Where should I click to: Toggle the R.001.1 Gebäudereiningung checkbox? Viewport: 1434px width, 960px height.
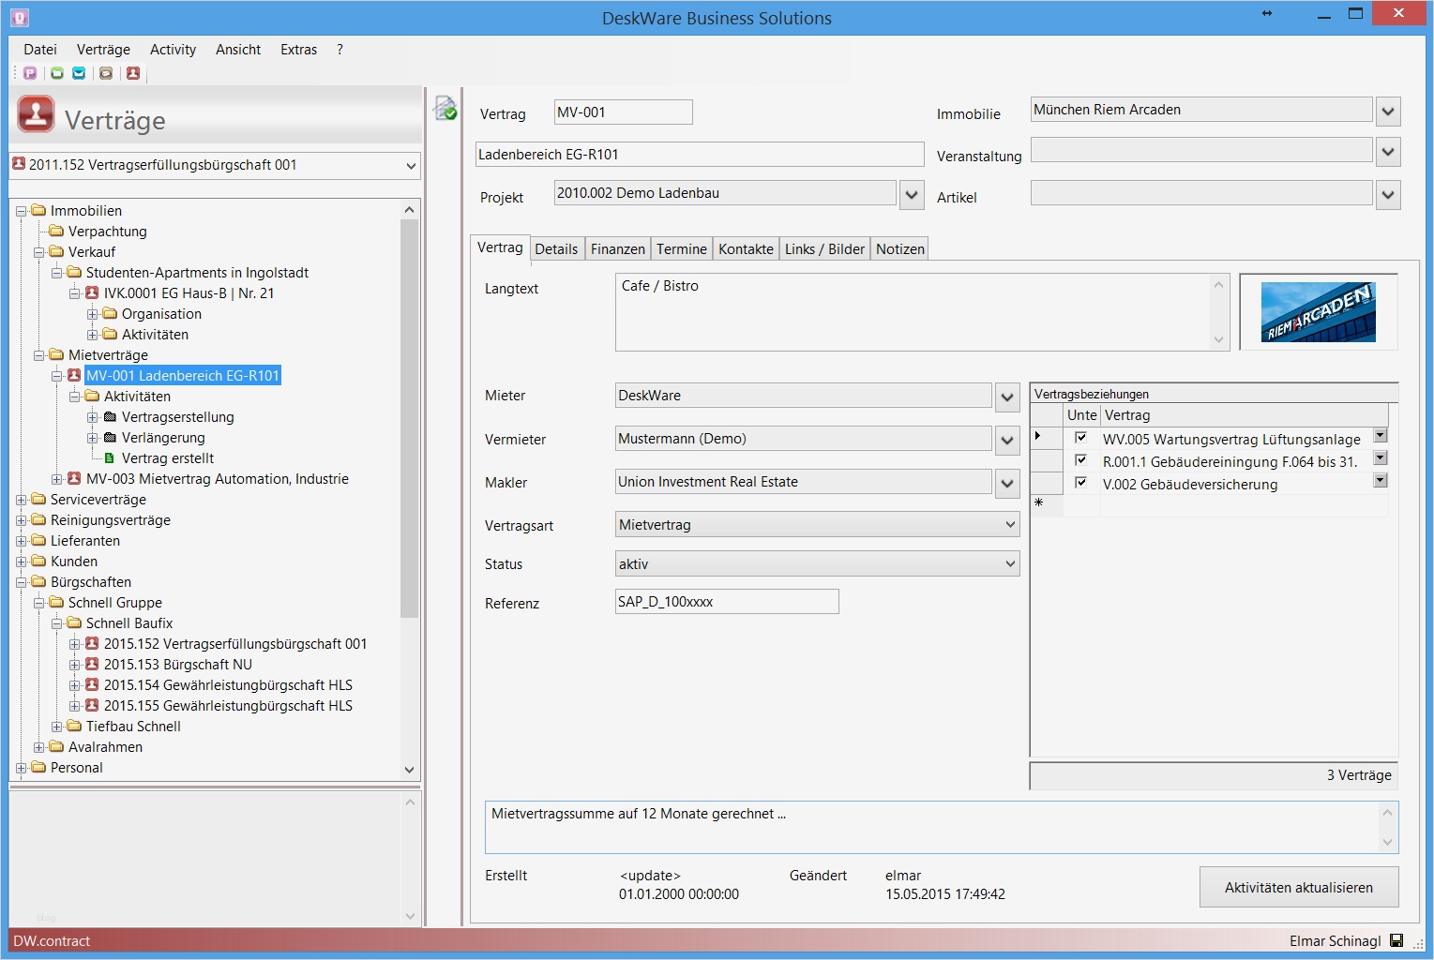pos(1080,460)
